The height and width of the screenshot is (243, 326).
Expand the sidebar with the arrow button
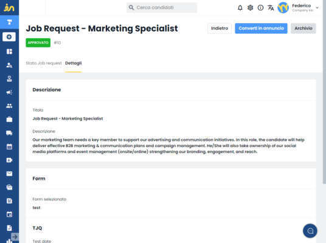[x=15, y=236]
